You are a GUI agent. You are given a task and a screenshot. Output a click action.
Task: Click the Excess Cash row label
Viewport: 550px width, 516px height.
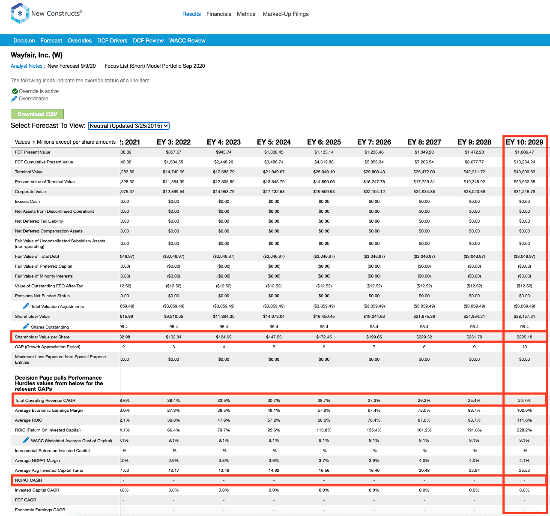27,202
